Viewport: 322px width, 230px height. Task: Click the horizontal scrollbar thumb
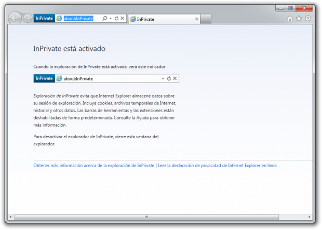[146, 217]
